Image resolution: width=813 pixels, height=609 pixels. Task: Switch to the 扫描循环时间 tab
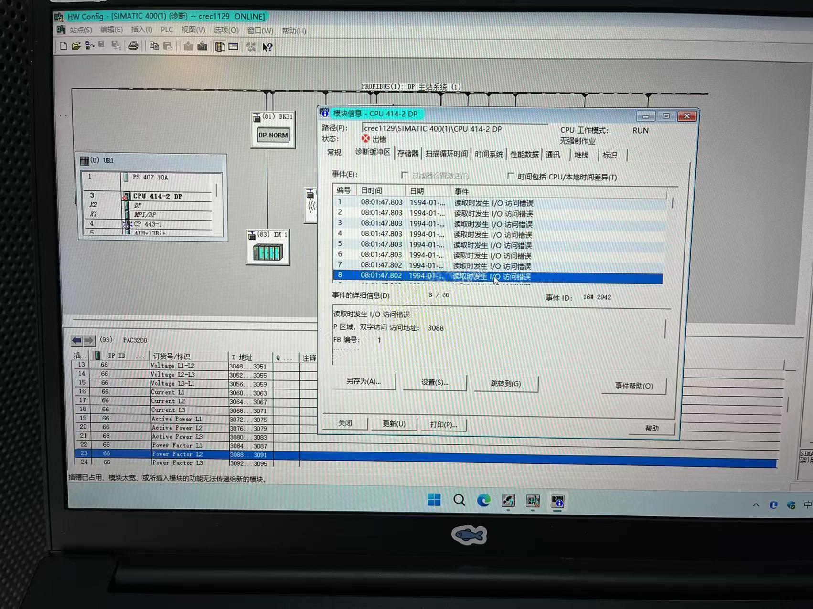447,154
